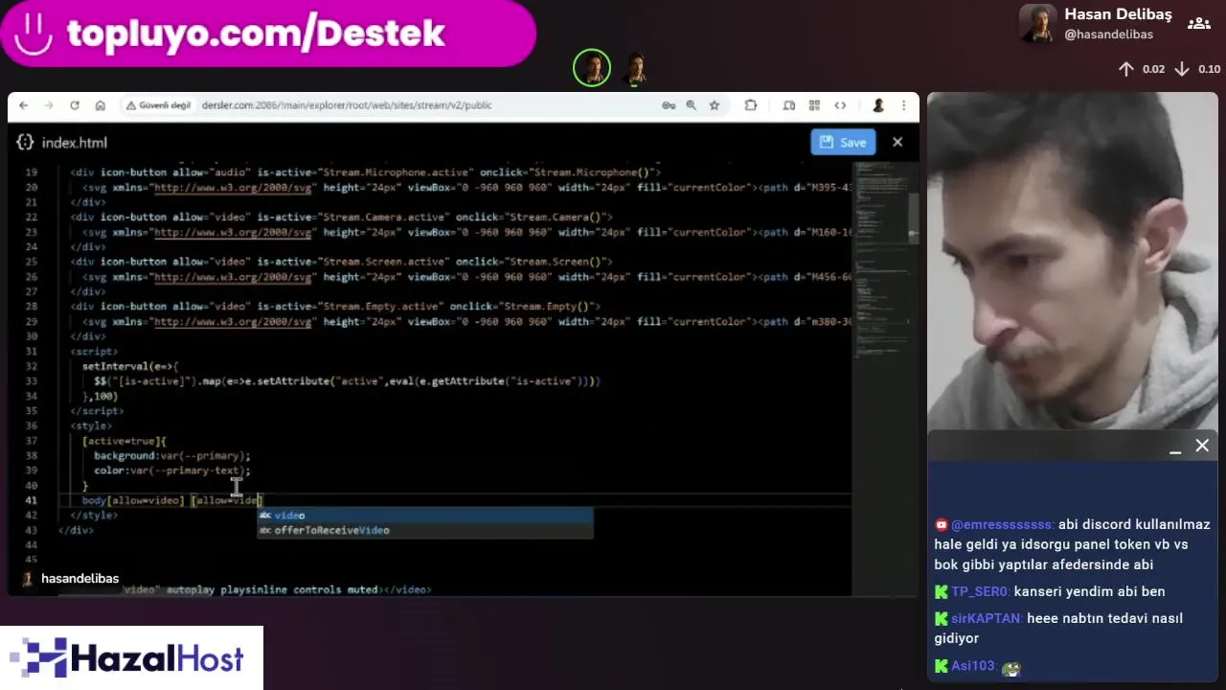Click the HazalHost logo

tap(131, 658)
